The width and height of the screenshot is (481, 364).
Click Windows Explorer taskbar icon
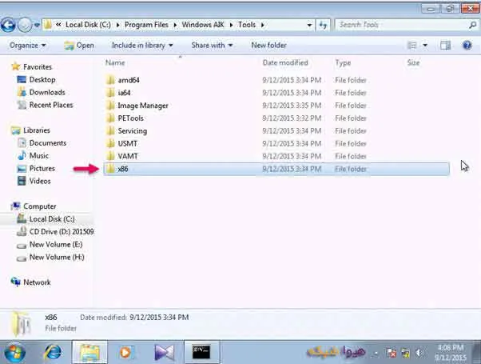pyautogui.click(x=89, y=352)
